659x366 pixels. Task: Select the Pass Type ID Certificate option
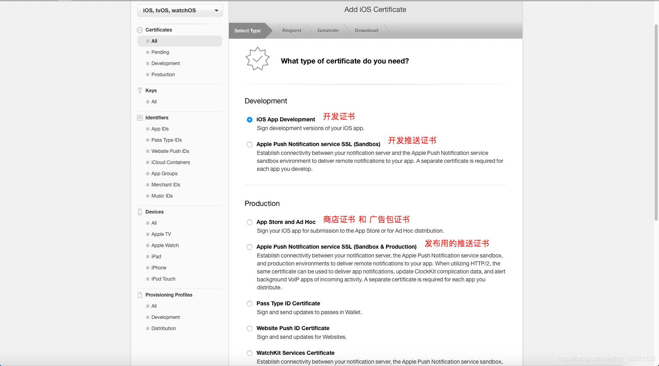[x=250, y=304]
